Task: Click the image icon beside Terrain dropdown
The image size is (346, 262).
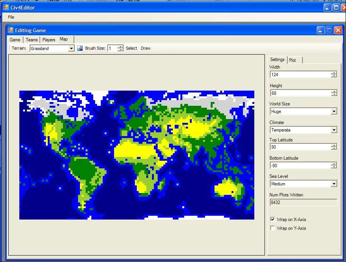Action: click(80, 48)
